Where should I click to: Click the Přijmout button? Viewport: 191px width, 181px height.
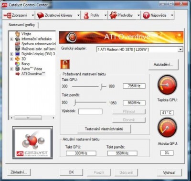pyautogui.click(x=129, y=111)
